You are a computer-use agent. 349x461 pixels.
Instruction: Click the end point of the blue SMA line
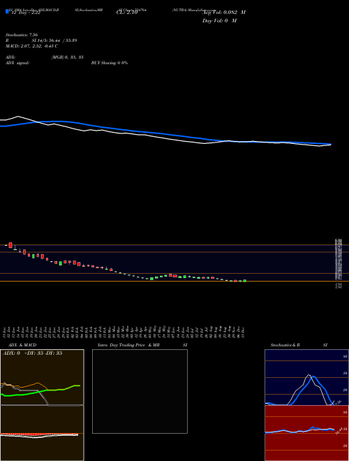pos(331,144)
